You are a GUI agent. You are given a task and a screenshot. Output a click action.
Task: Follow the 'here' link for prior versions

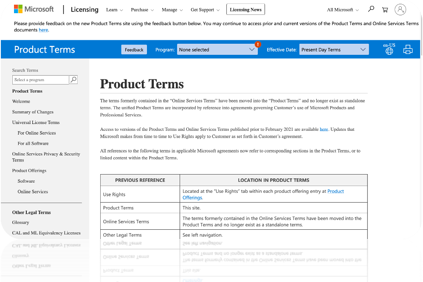click(324, 129)
